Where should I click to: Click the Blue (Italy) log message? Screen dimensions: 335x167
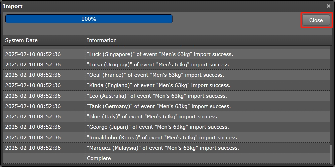click(x=153, y=117)
